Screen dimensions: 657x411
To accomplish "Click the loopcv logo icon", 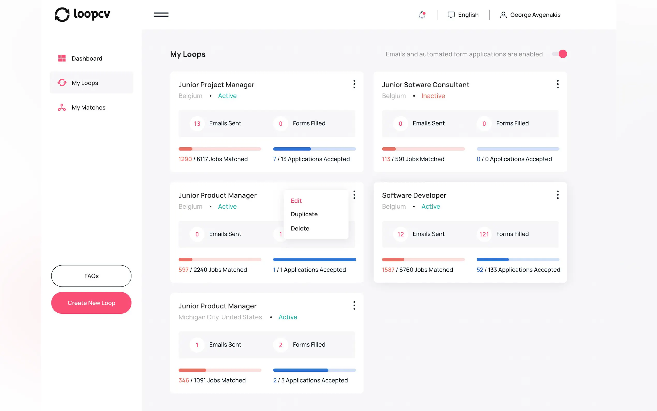I will [62, 15].
